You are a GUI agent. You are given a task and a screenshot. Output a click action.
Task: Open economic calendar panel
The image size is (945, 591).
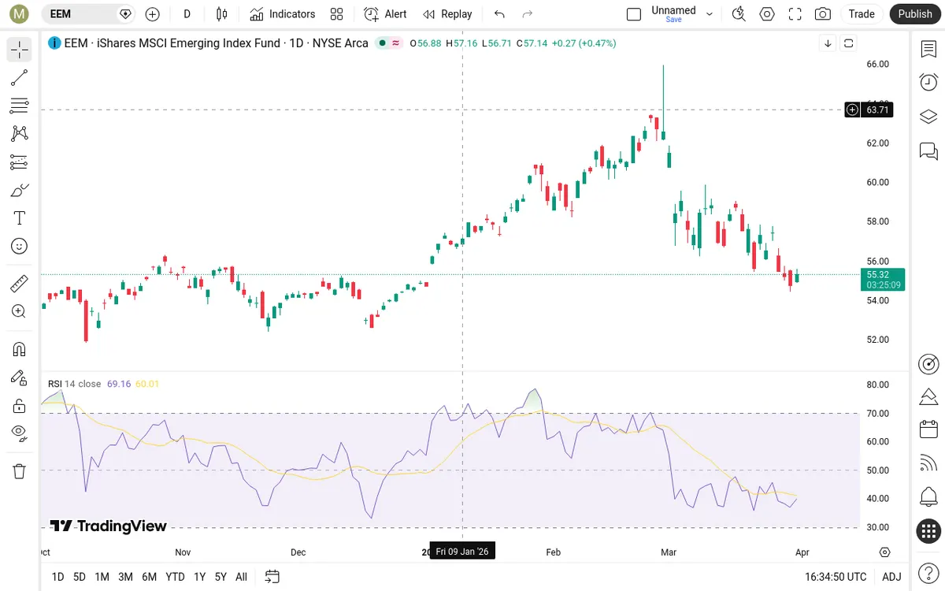coord(928,429)
